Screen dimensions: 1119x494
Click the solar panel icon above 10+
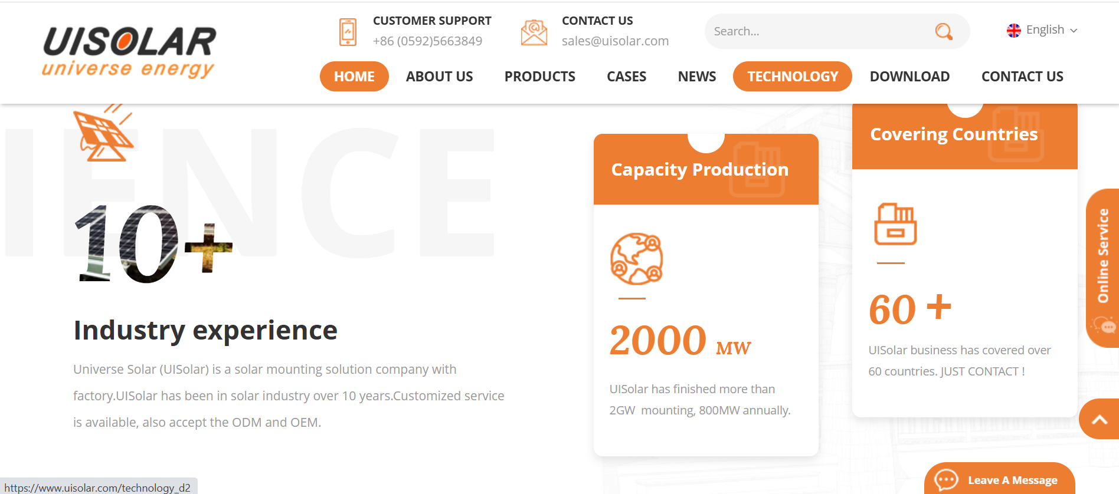point(104,133)
